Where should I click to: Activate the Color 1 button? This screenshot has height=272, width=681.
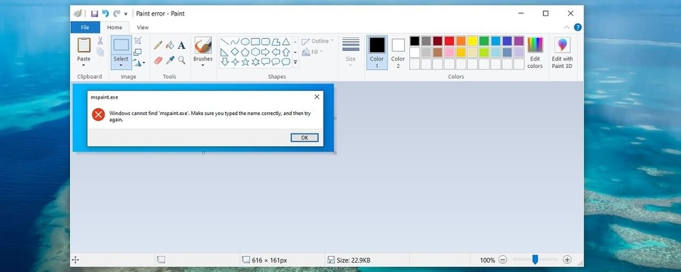[377, 52]
